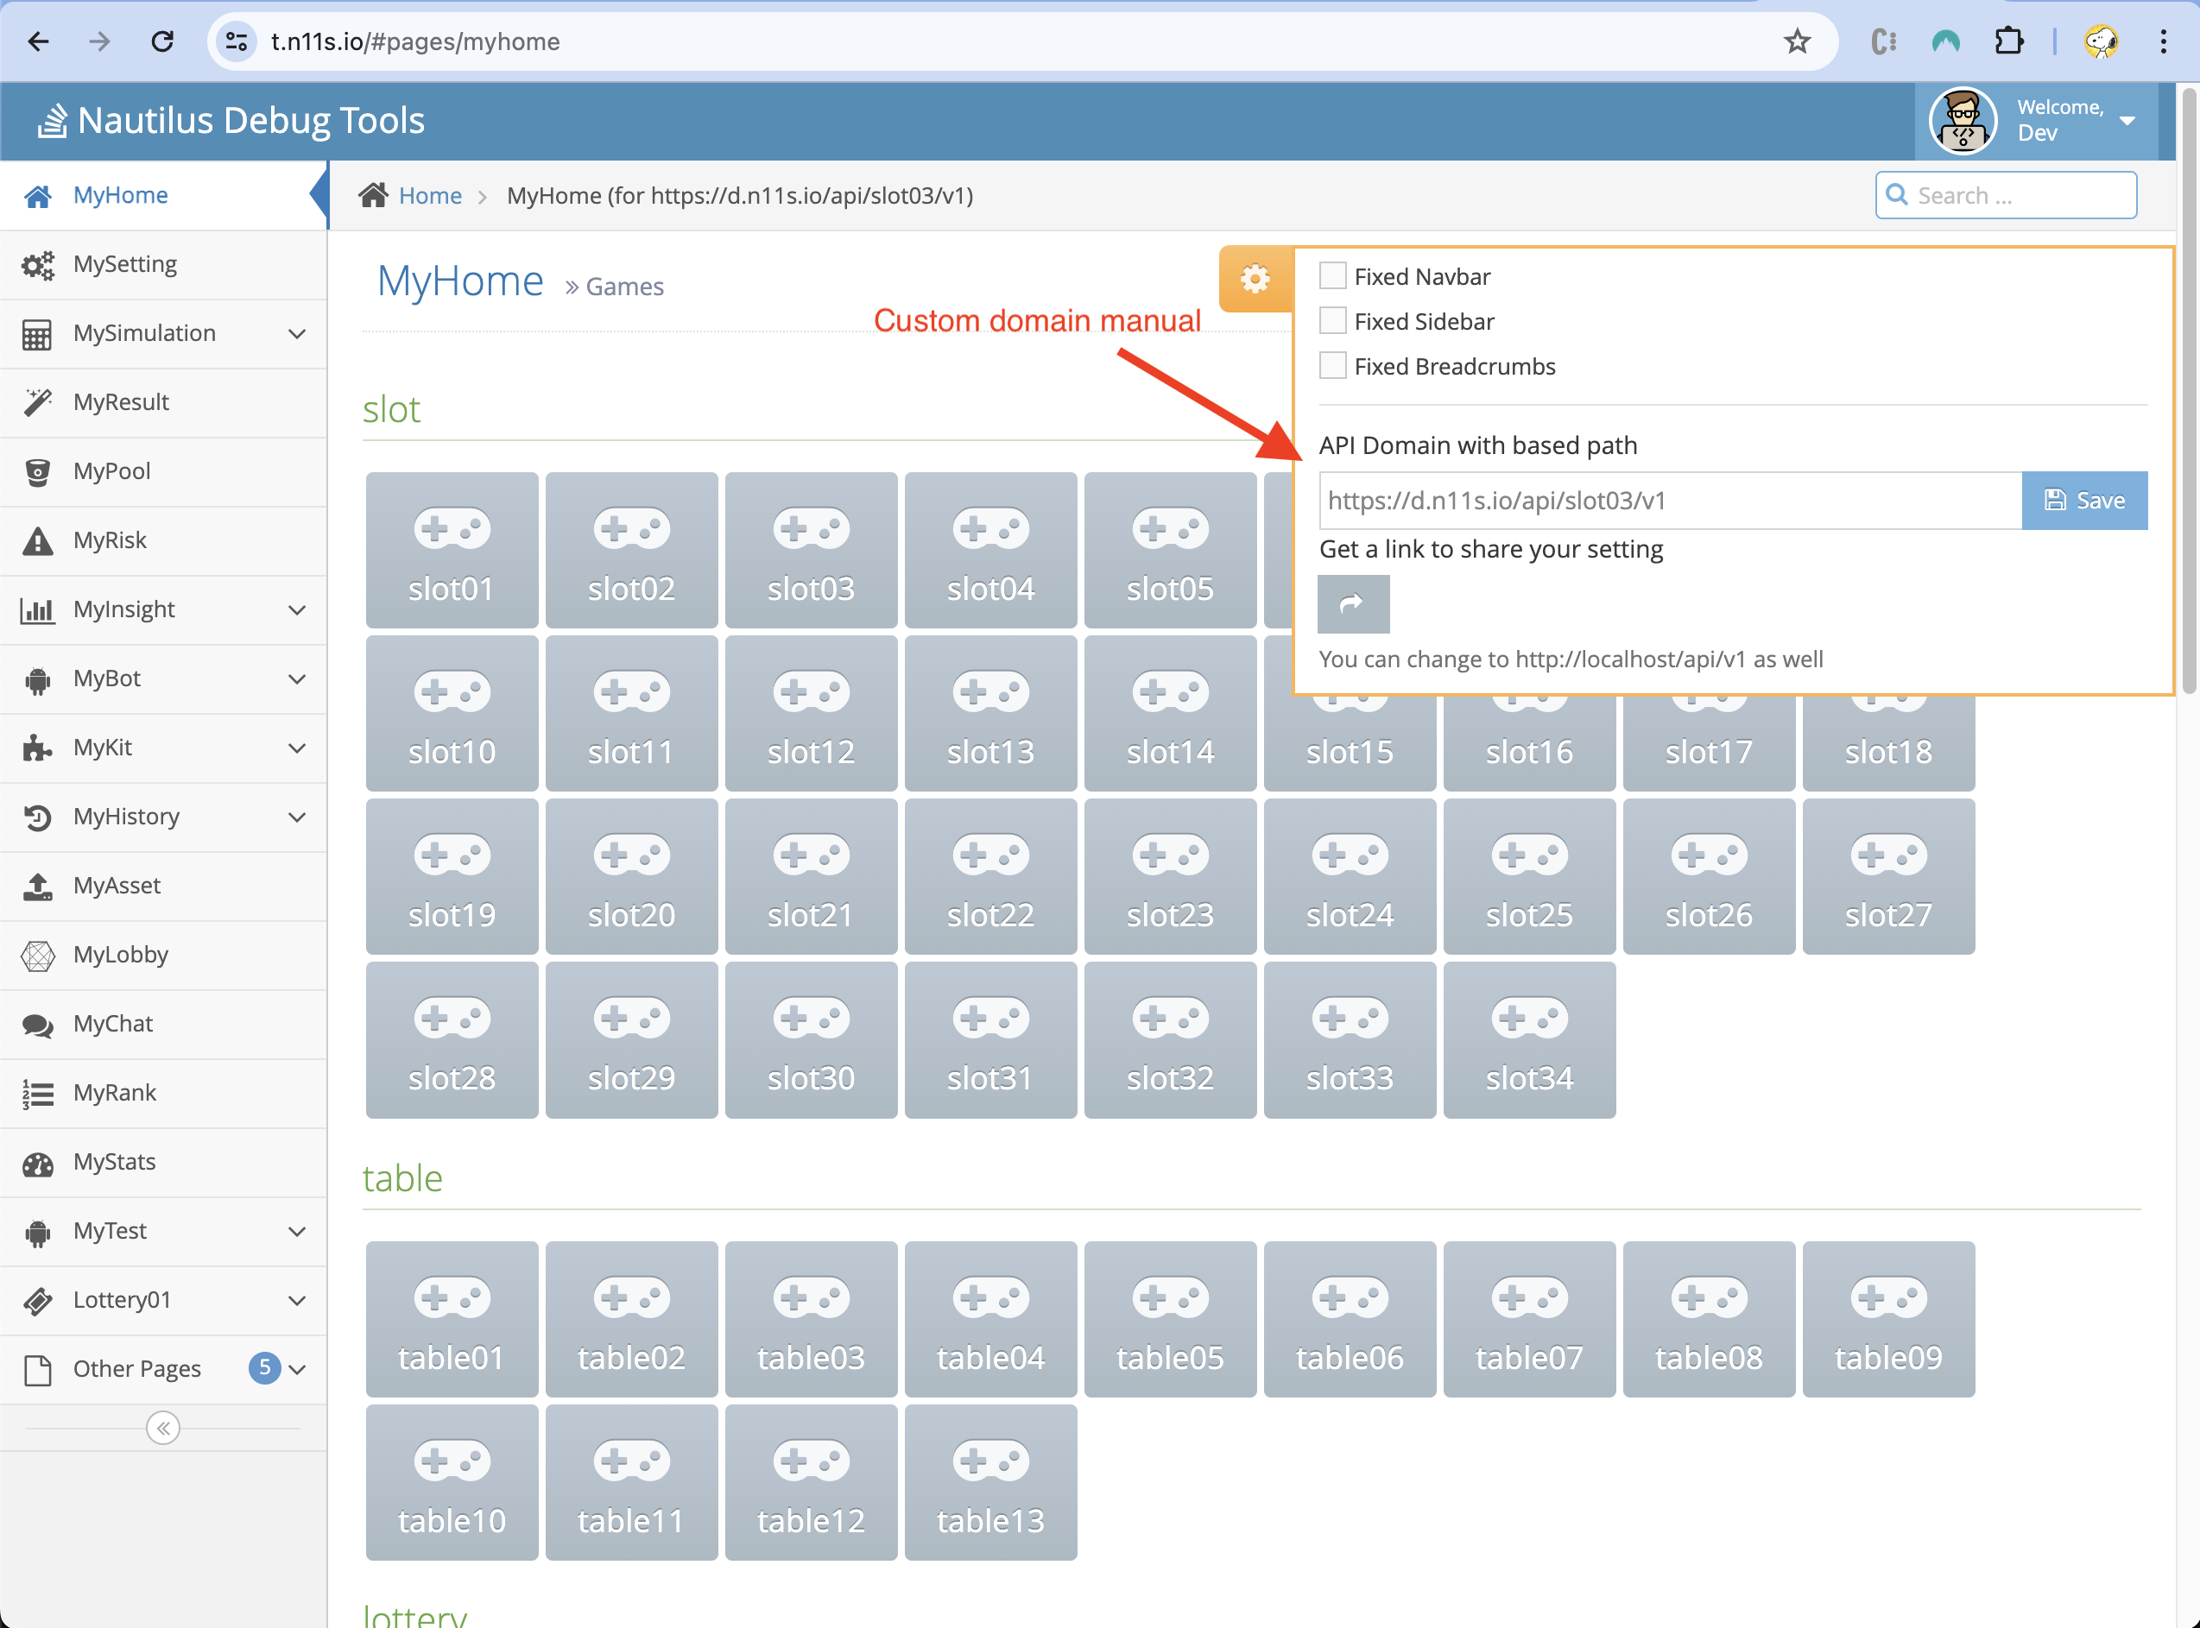Click the page vertical scrollbar
Screen dimensions: 2200x1628
pos(2188,394)
